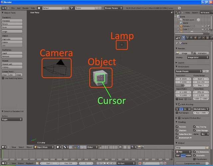Click the Rotate button

tap(12, 24)
